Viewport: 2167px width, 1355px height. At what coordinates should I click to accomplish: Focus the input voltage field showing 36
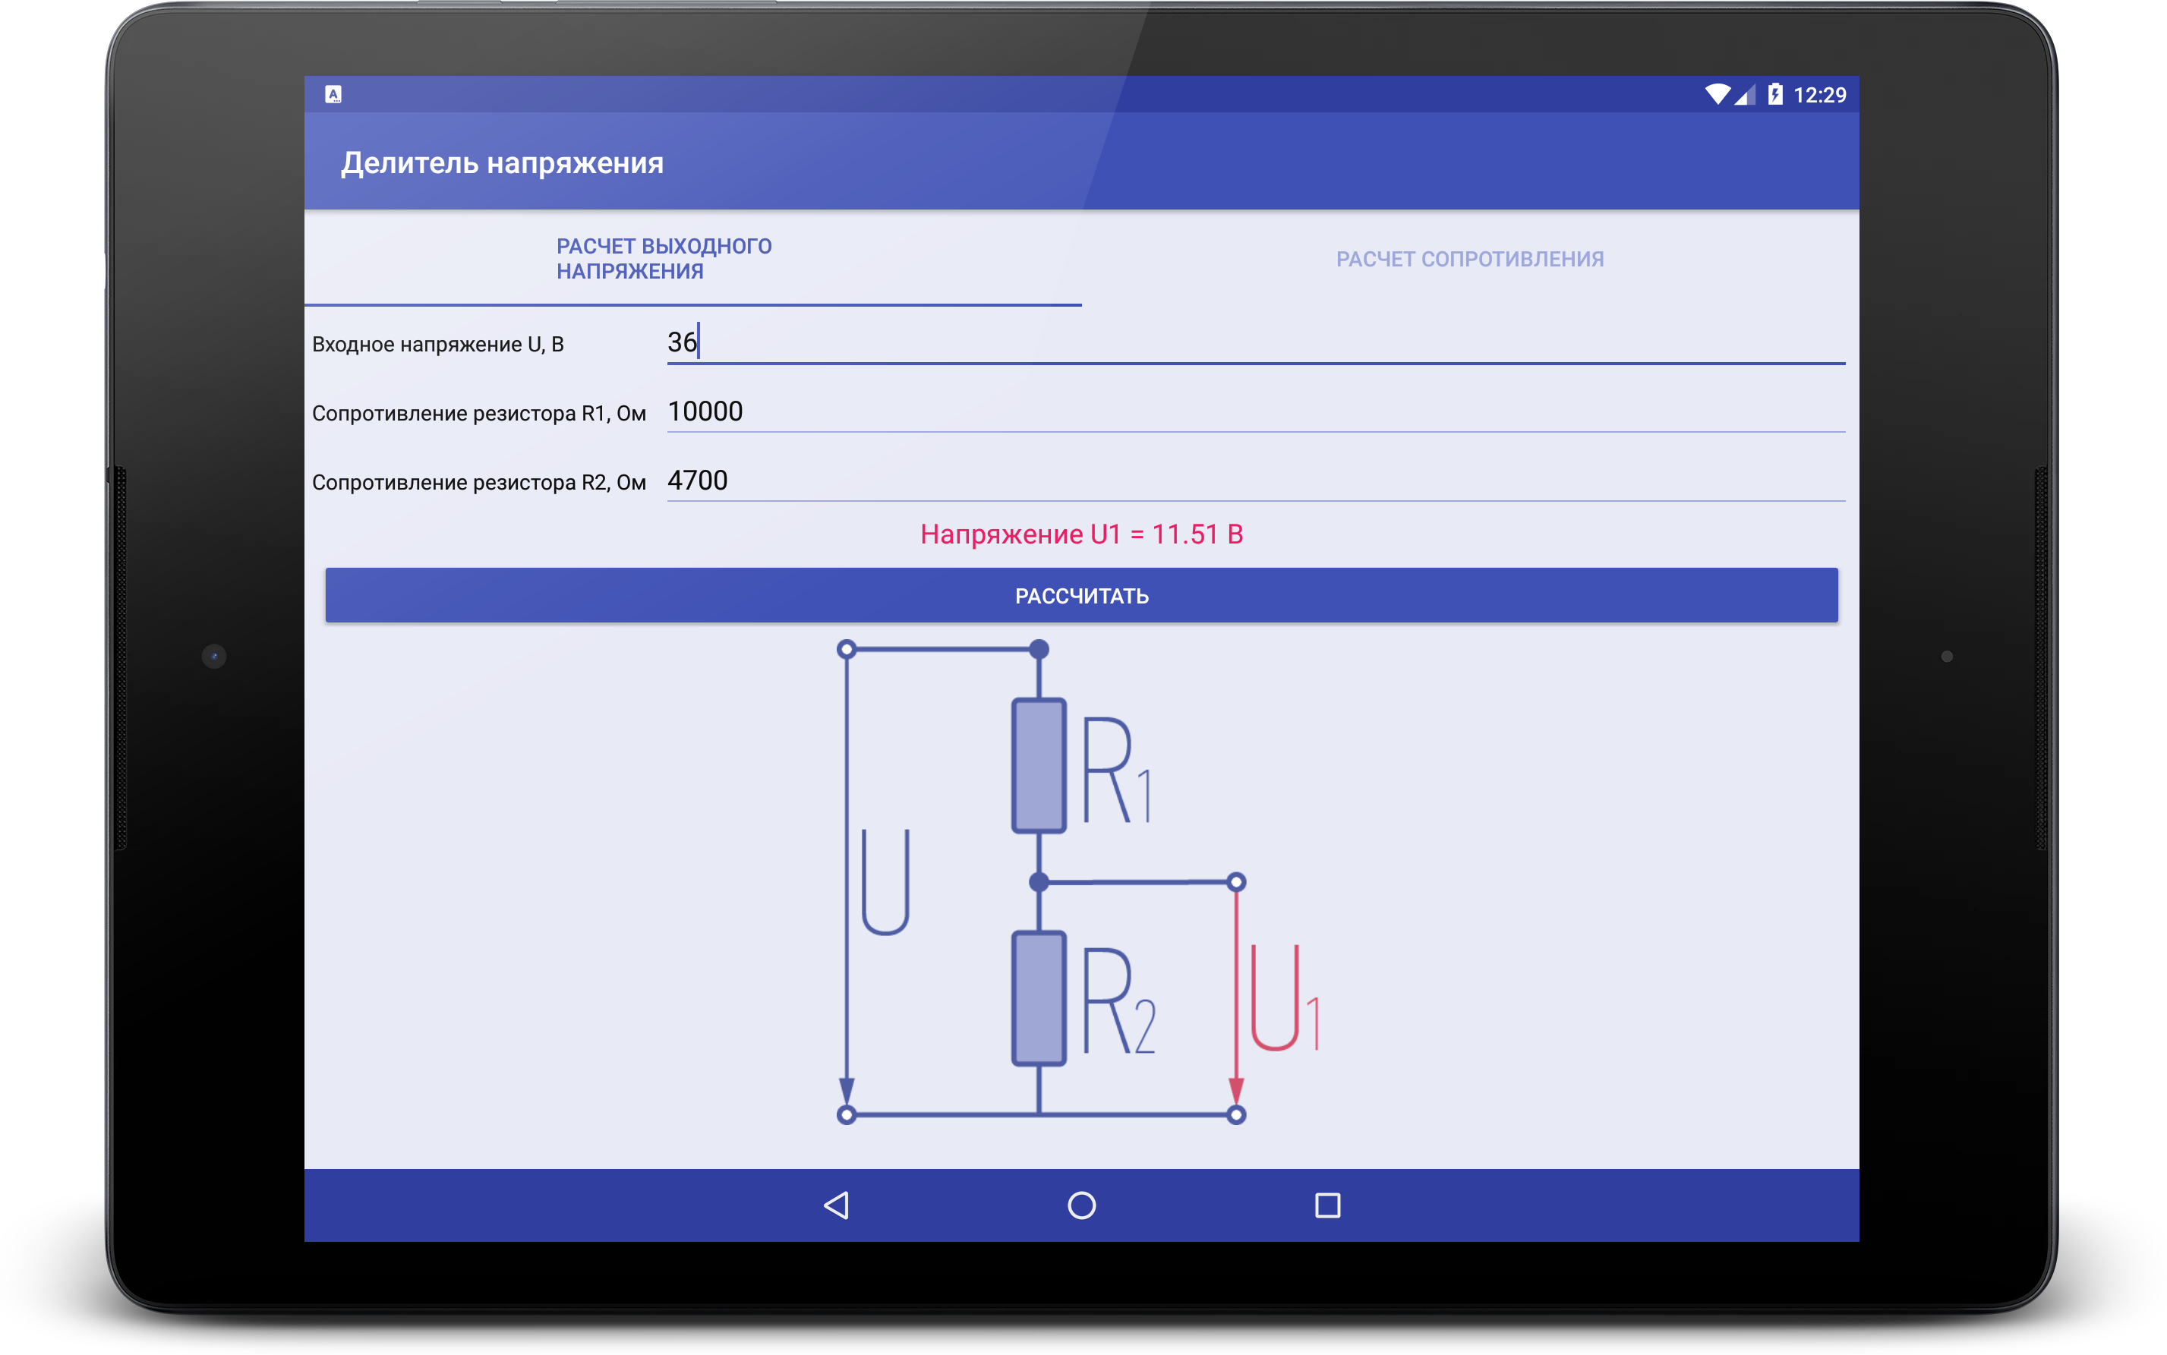[x=1256, y=343]
